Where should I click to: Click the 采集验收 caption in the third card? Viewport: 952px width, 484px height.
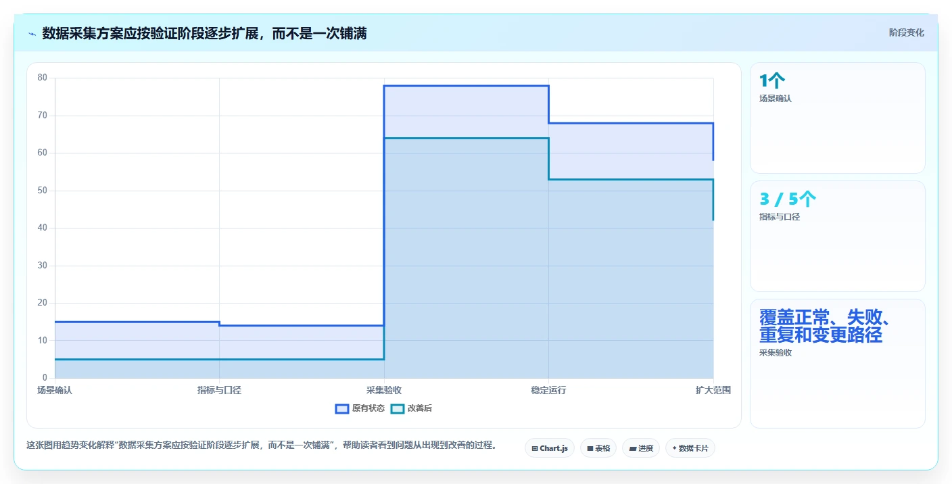click(x=775, y=353)
